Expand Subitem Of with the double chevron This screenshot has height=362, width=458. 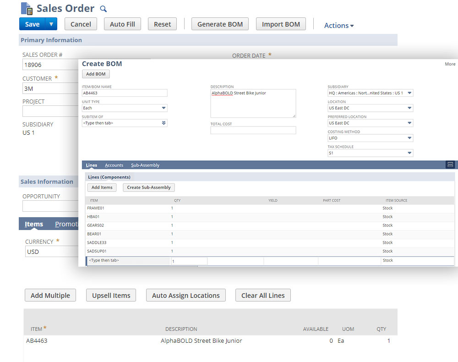(164, 123)
